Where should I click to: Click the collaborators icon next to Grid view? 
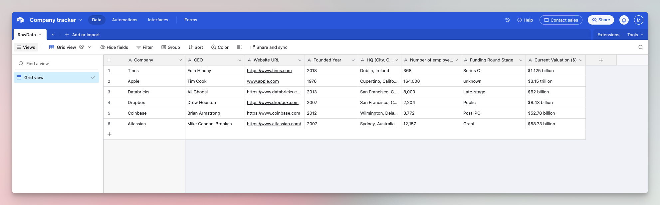[82, 47]
